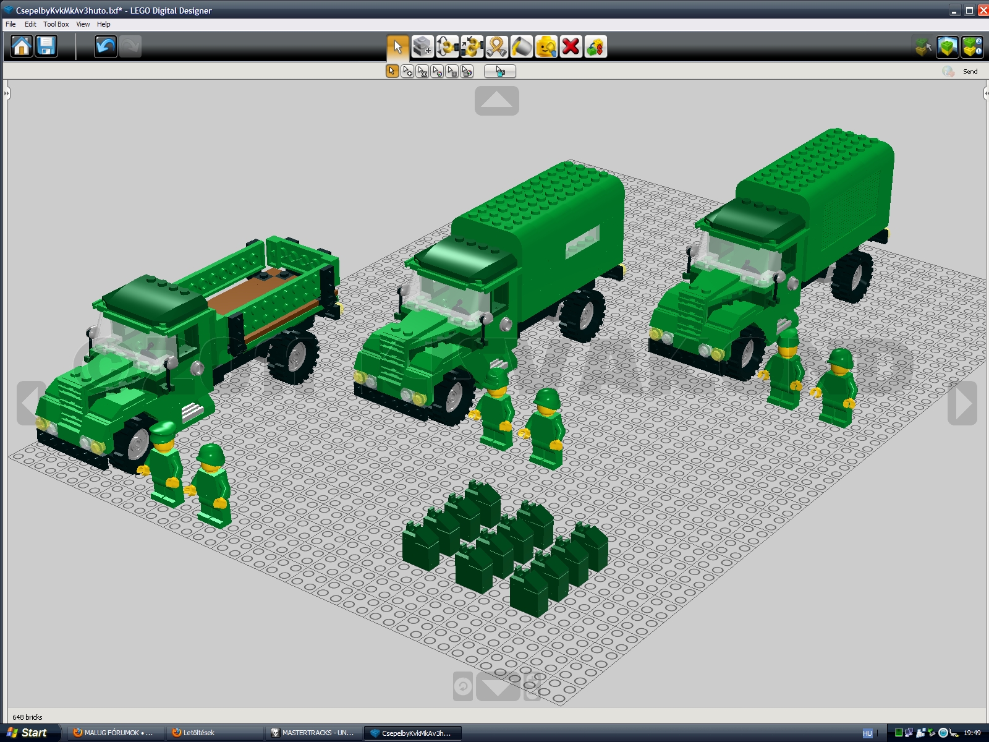Click the greyed-out Redo arrow
This screenshot has width=989, height=742.
(130, 46)
